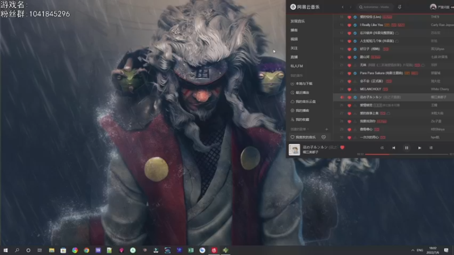Navigate back with the left arrow

click(x=343, y=7)
